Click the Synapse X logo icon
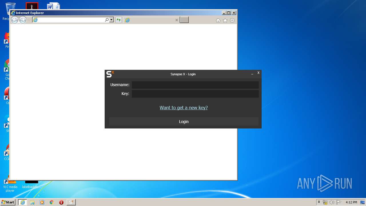Image resolution: width=366 pixels, height=206 pixels. coord(110,74)
